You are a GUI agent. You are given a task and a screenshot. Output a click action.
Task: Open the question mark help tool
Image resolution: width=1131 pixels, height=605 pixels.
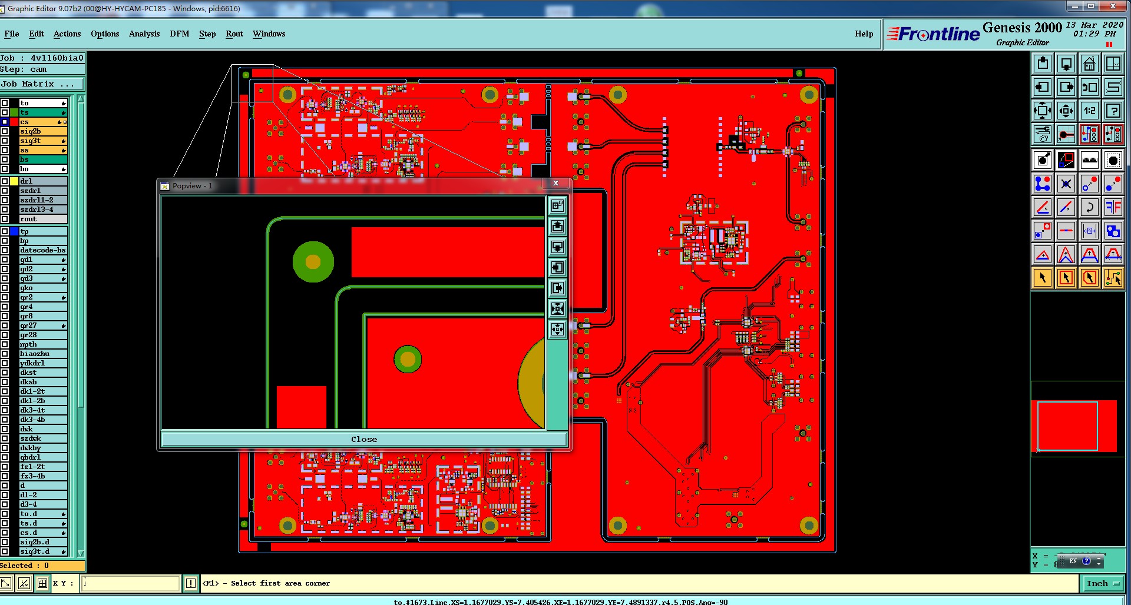tap(1113, 111)
